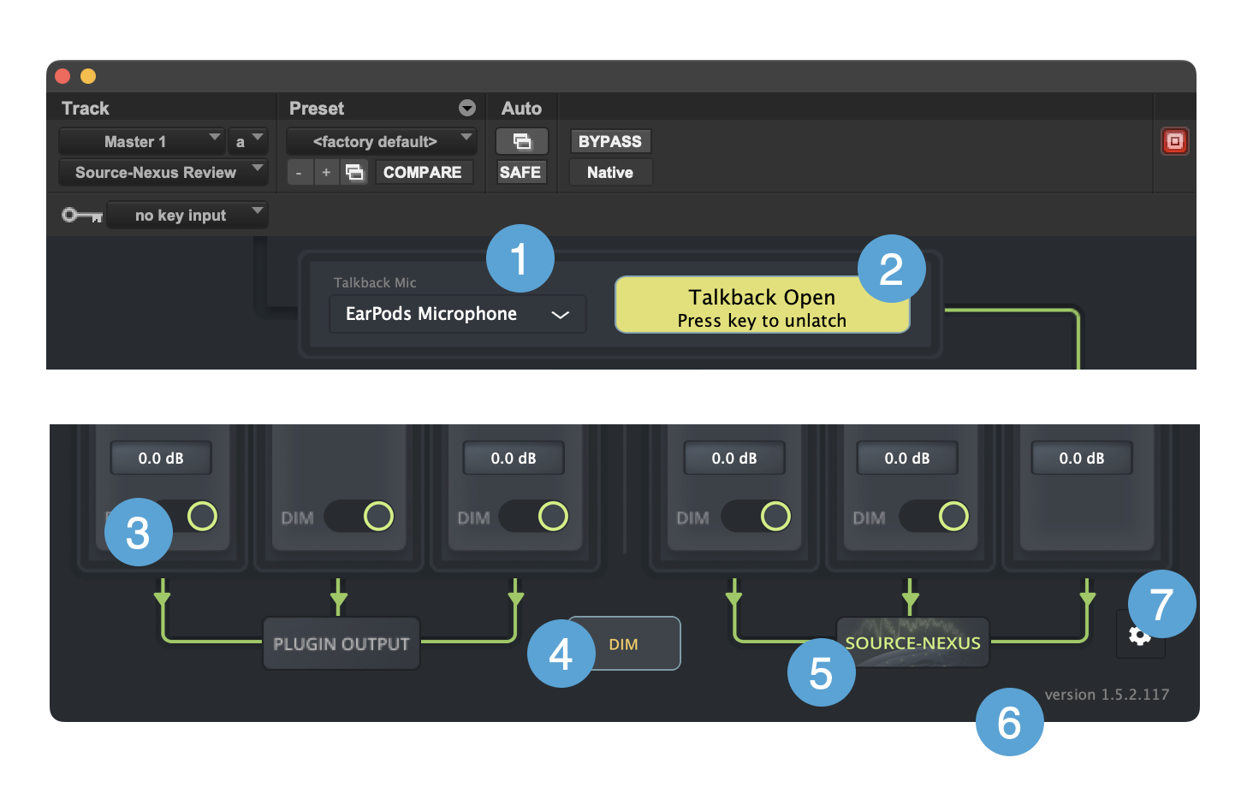Click the Talkback Open yellow button
Viewport: 1253px width, 787px height.
click(762, 306)
